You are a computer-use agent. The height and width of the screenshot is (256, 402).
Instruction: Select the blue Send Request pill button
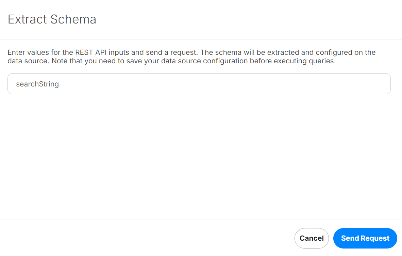[x=365, y=238]
